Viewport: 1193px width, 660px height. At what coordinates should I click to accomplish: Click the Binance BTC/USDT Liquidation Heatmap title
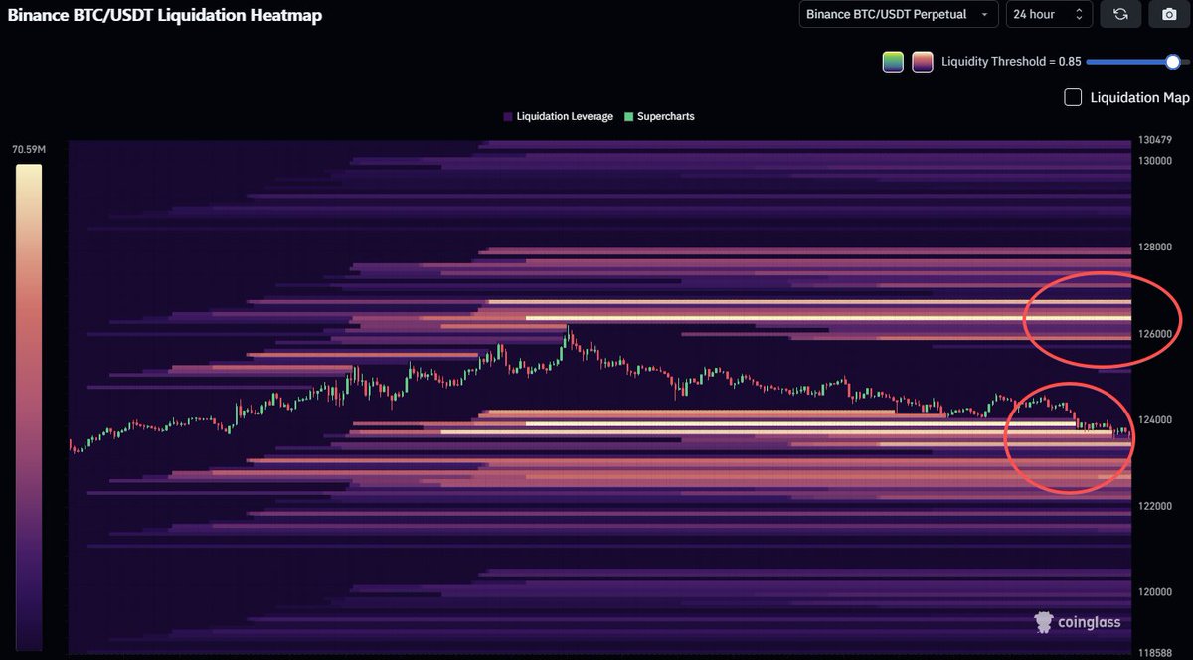164,15
